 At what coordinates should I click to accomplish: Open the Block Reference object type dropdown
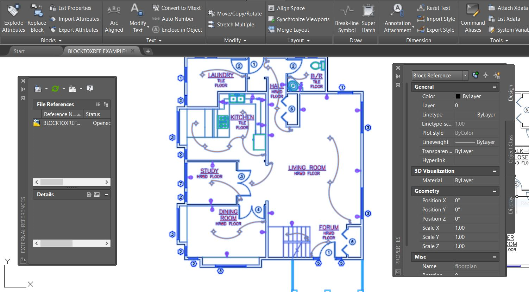[x=465, y=76]
